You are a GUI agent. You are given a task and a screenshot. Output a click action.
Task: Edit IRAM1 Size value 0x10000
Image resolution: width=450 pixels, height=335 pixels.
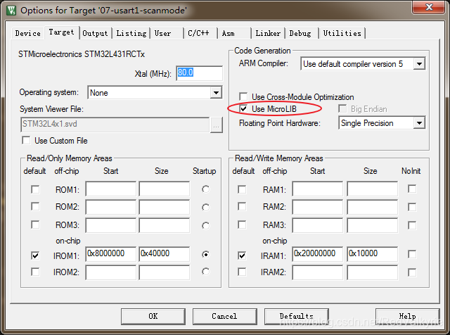pyautogui.click(x=372, y=254)
